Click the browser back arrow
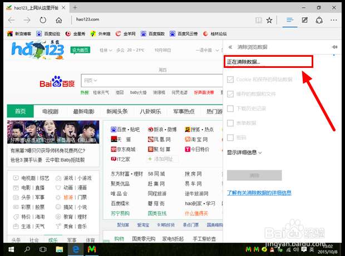Viewport: 345px width, 256px height. click(11, 20)
